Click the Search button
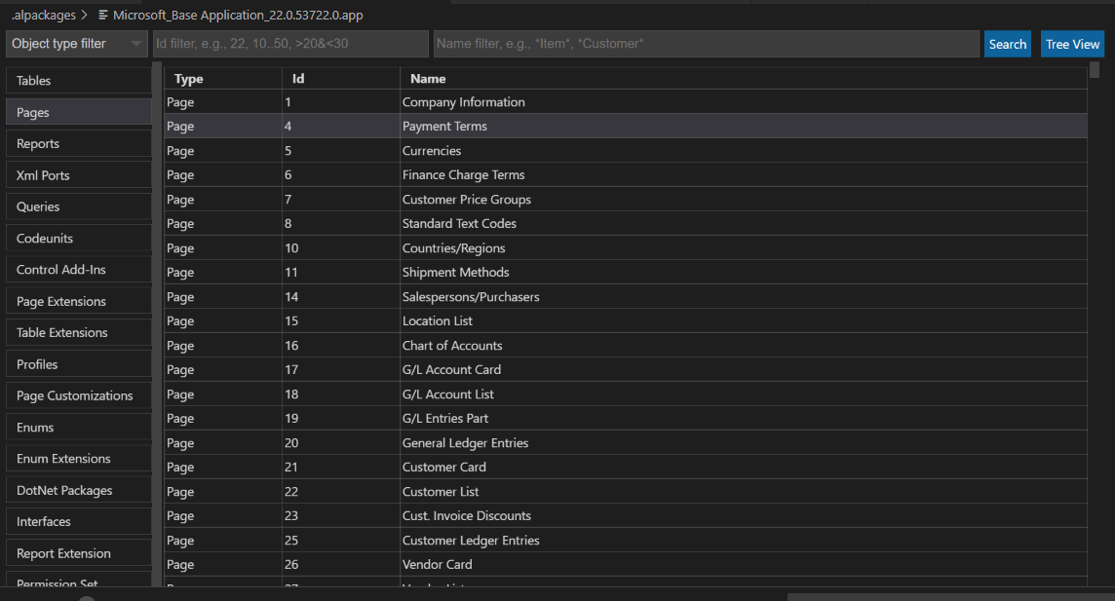Viewport: 1115px width, 601px height. pos(1007,43)
